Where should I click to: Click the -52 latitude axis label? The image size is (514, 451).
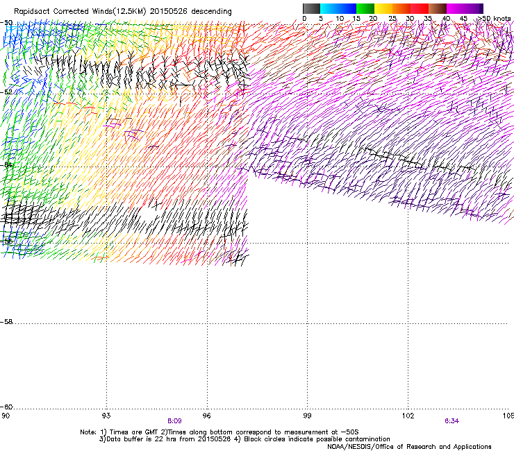pos(6,92)
